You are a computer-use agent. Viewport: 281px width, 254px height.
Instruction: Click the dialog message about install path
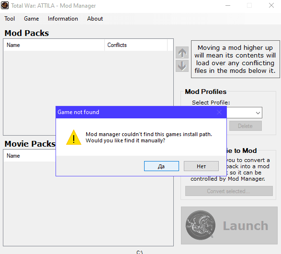pyautogui.click(x=149, y=138)
